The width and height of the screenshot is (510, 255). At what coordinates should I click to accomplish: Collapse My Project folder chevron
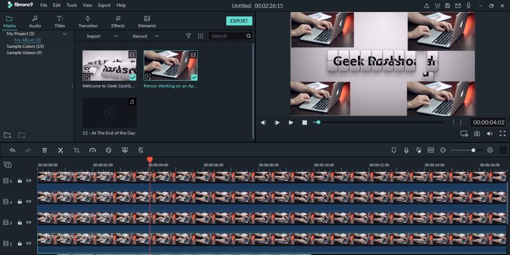point(64,34)
